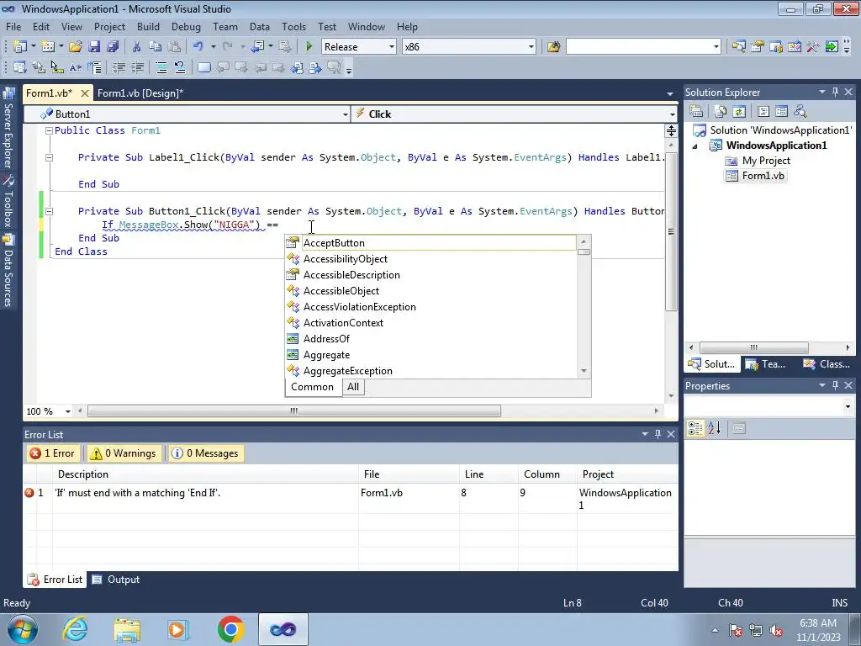Click the Find in Files icon
This screenshot has width=861, height=646.
pyautogui.click(x=553, y=47)
